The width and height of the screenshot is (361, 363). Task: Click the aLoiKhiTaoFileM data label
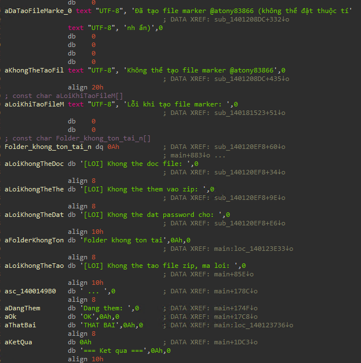34,104
